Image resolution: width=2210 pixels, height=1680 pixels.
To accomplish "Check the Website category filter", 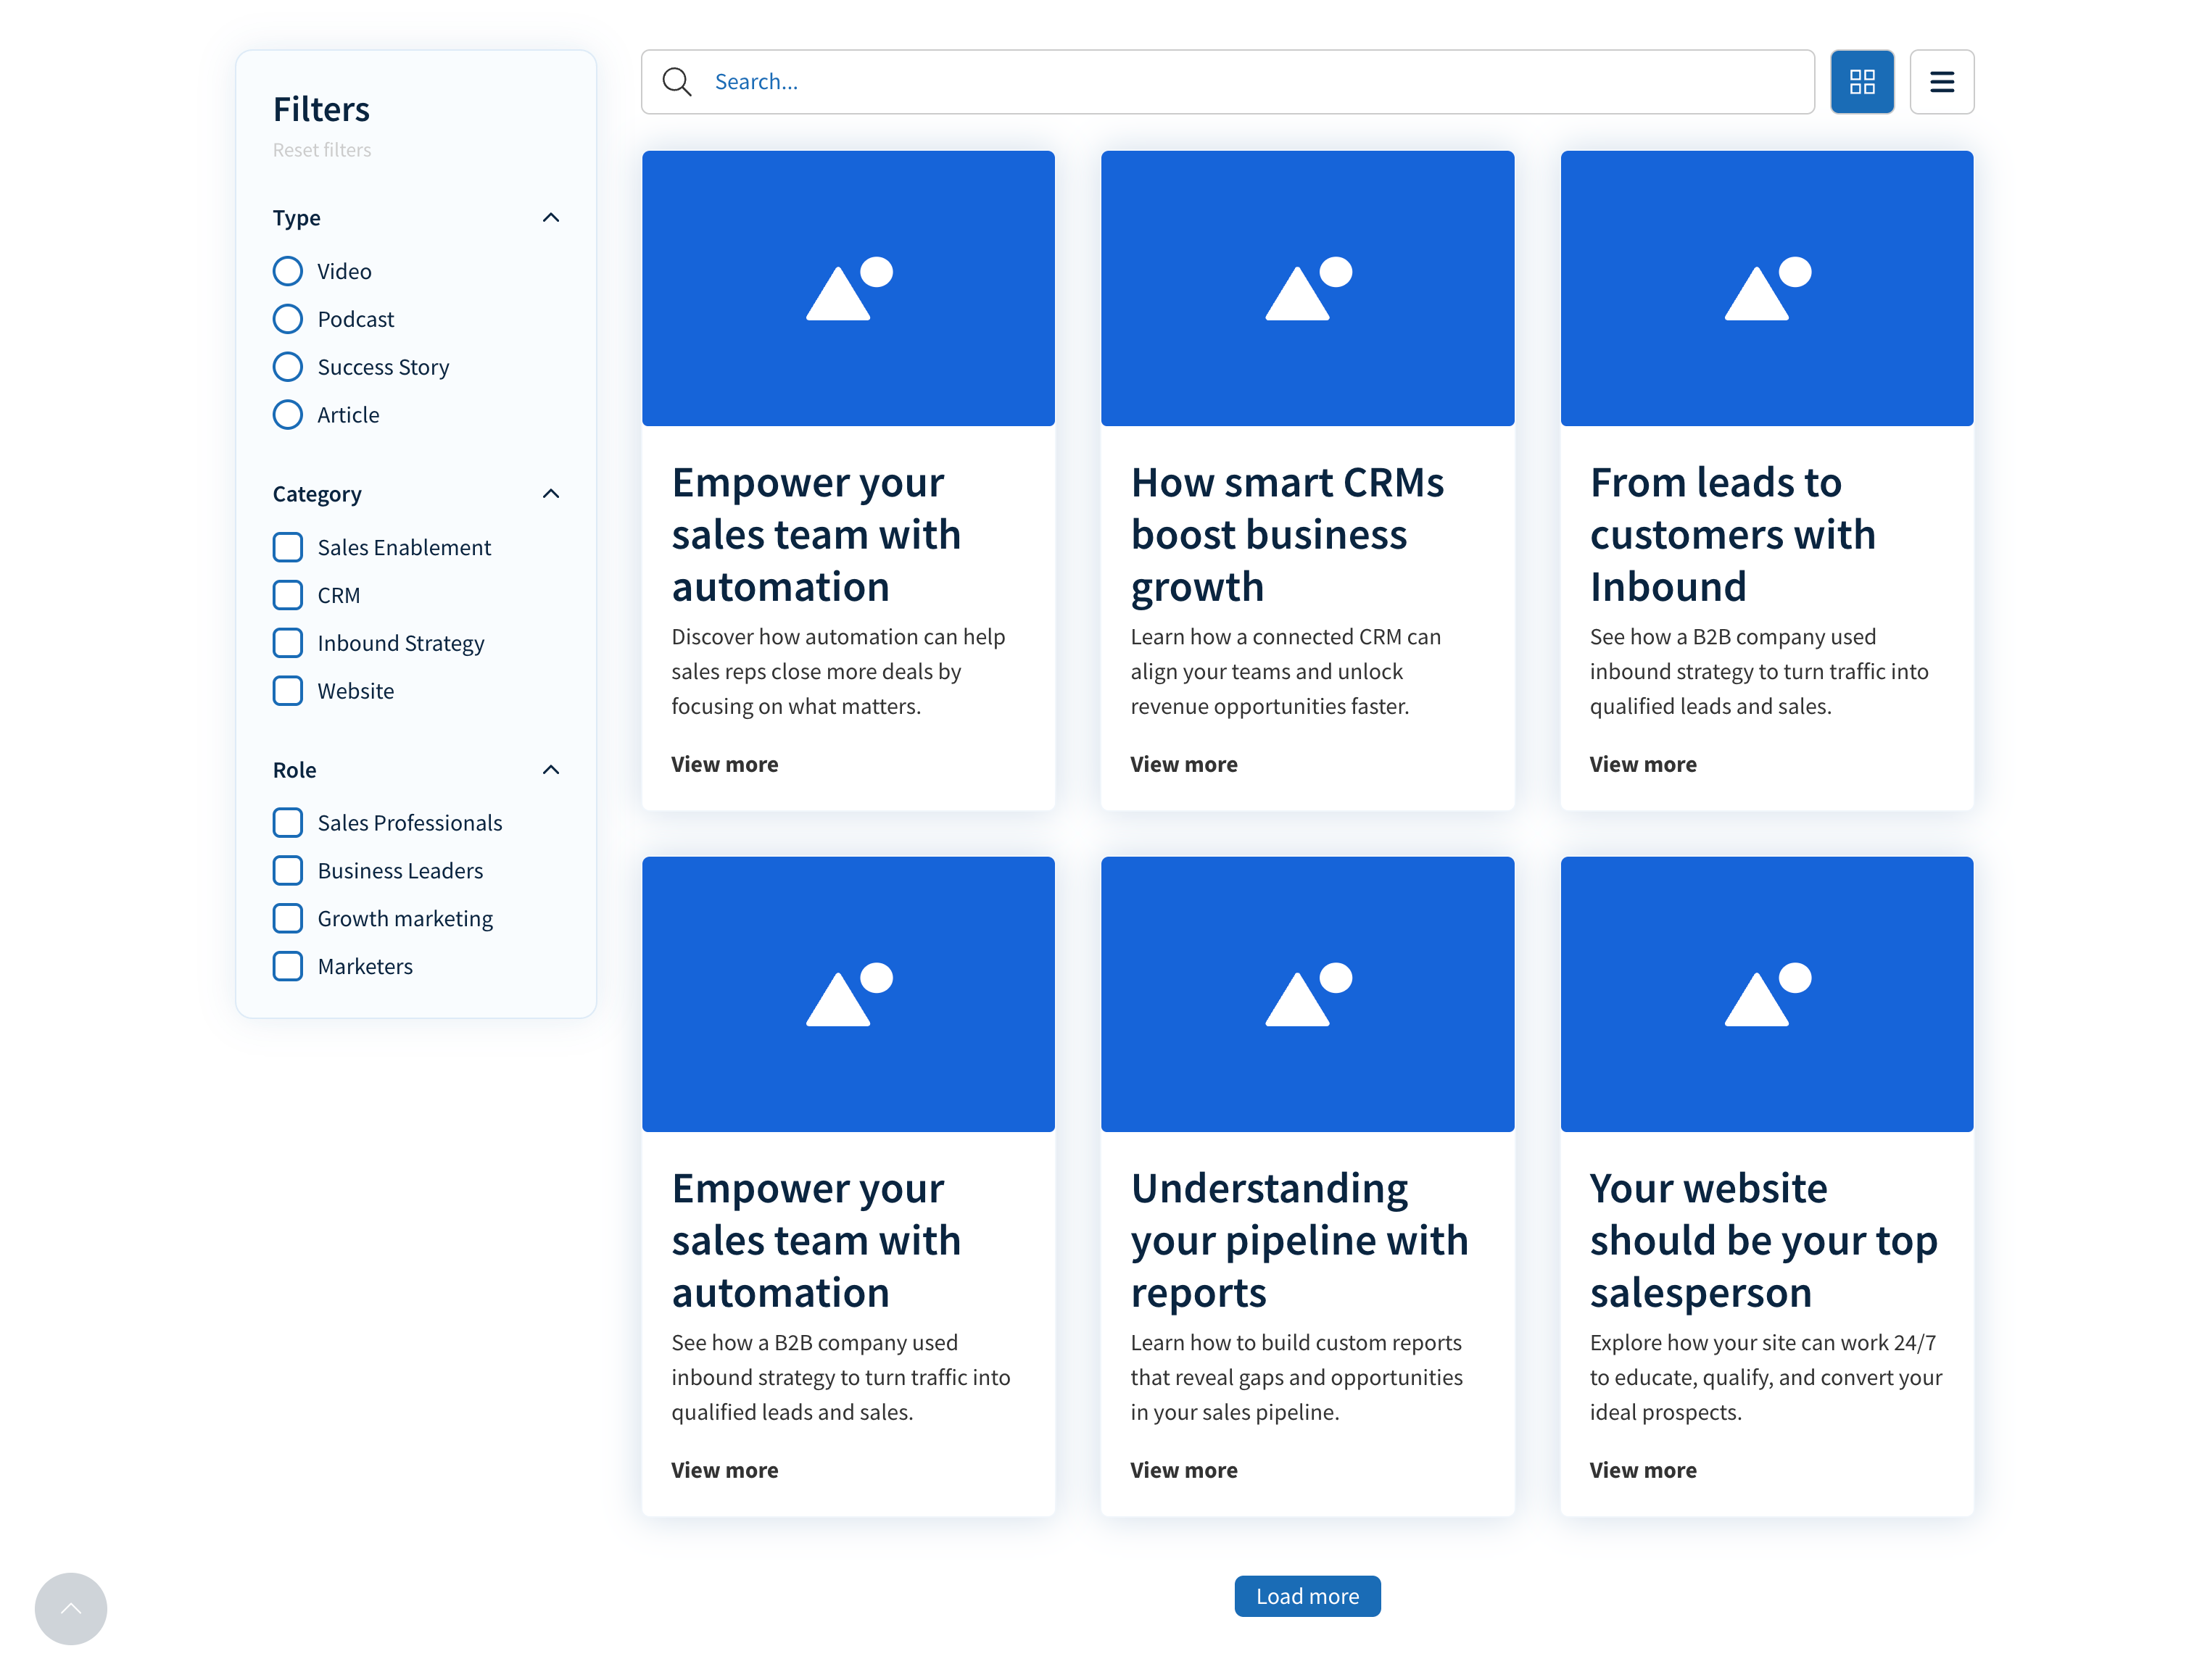I will point(287,691).
